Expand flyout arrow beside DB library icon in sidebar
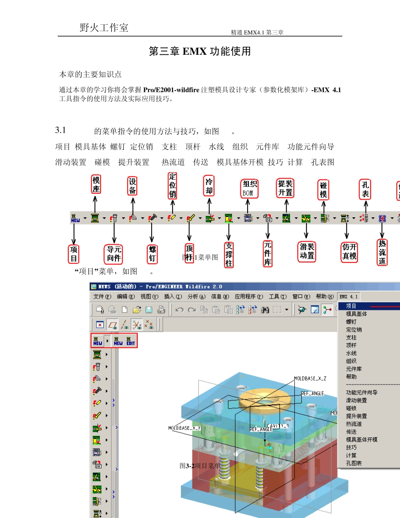Viewport: 400px width, 518px height. 107,465
